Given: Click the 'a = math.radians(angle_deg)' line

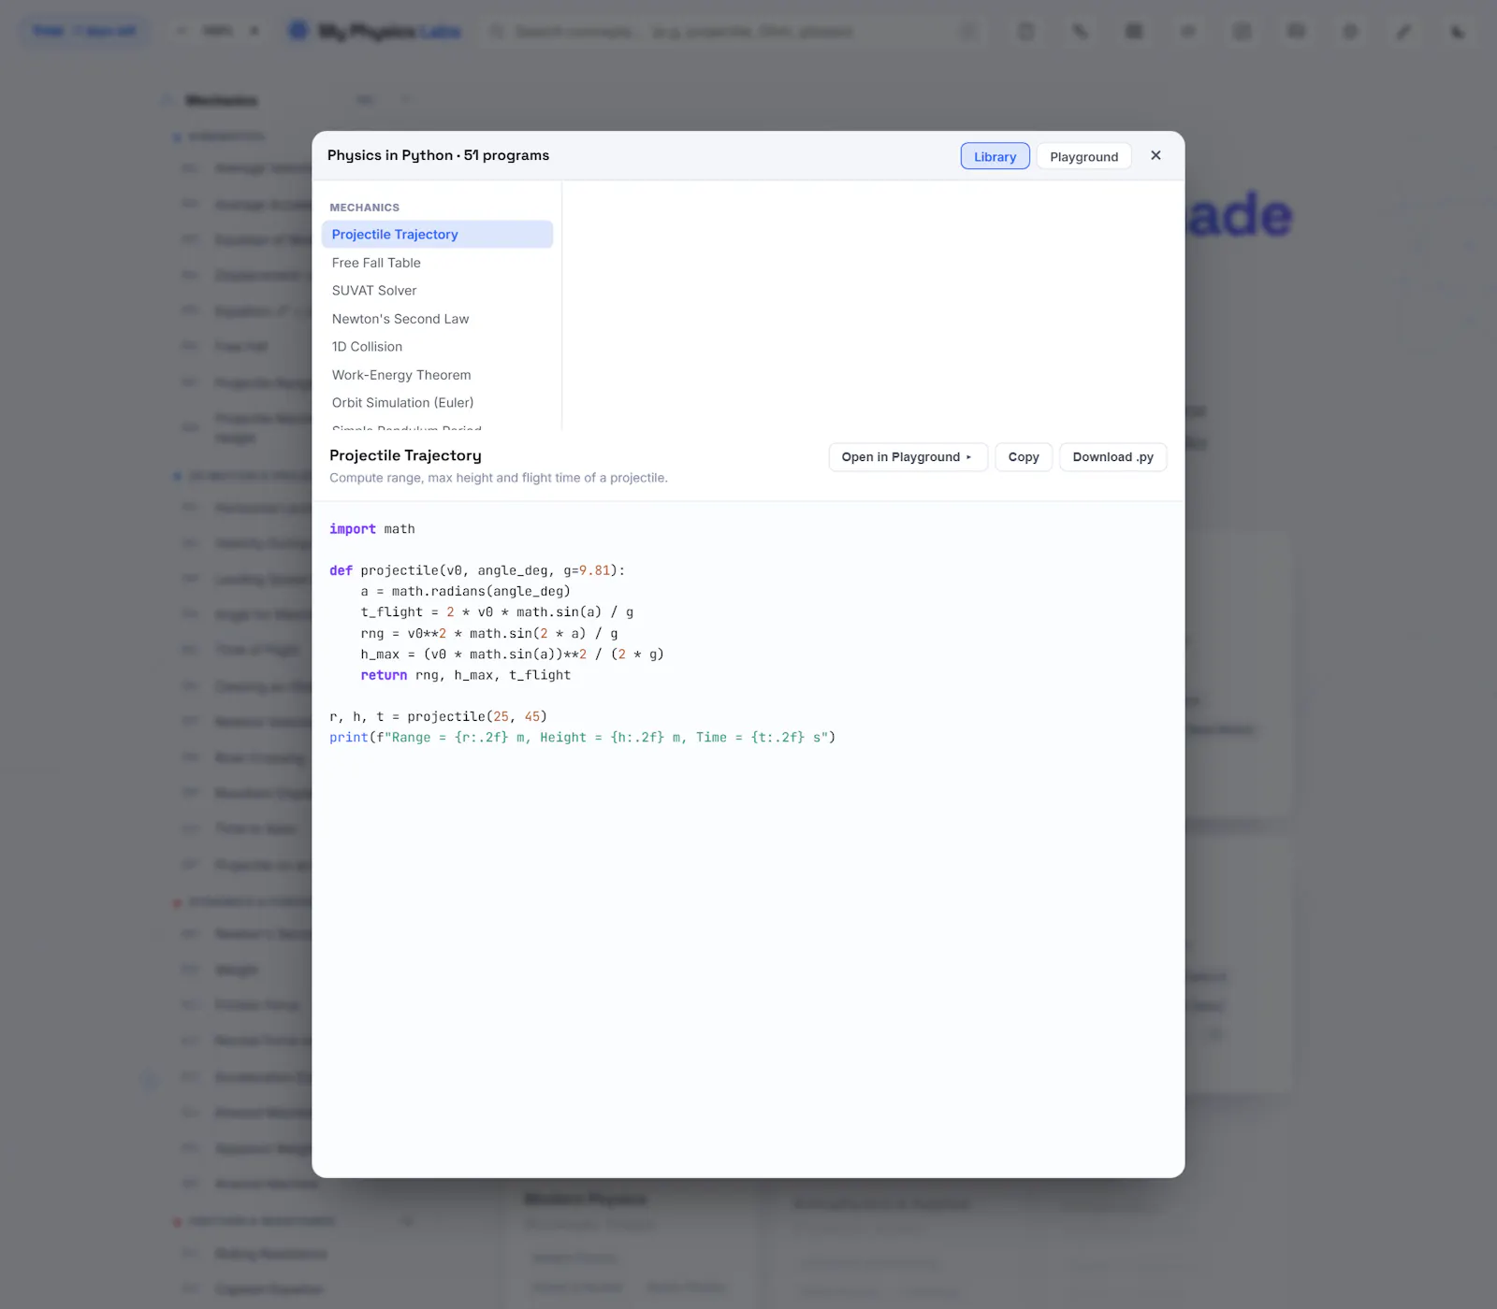Looking at the screenshot, I should 465,592.
